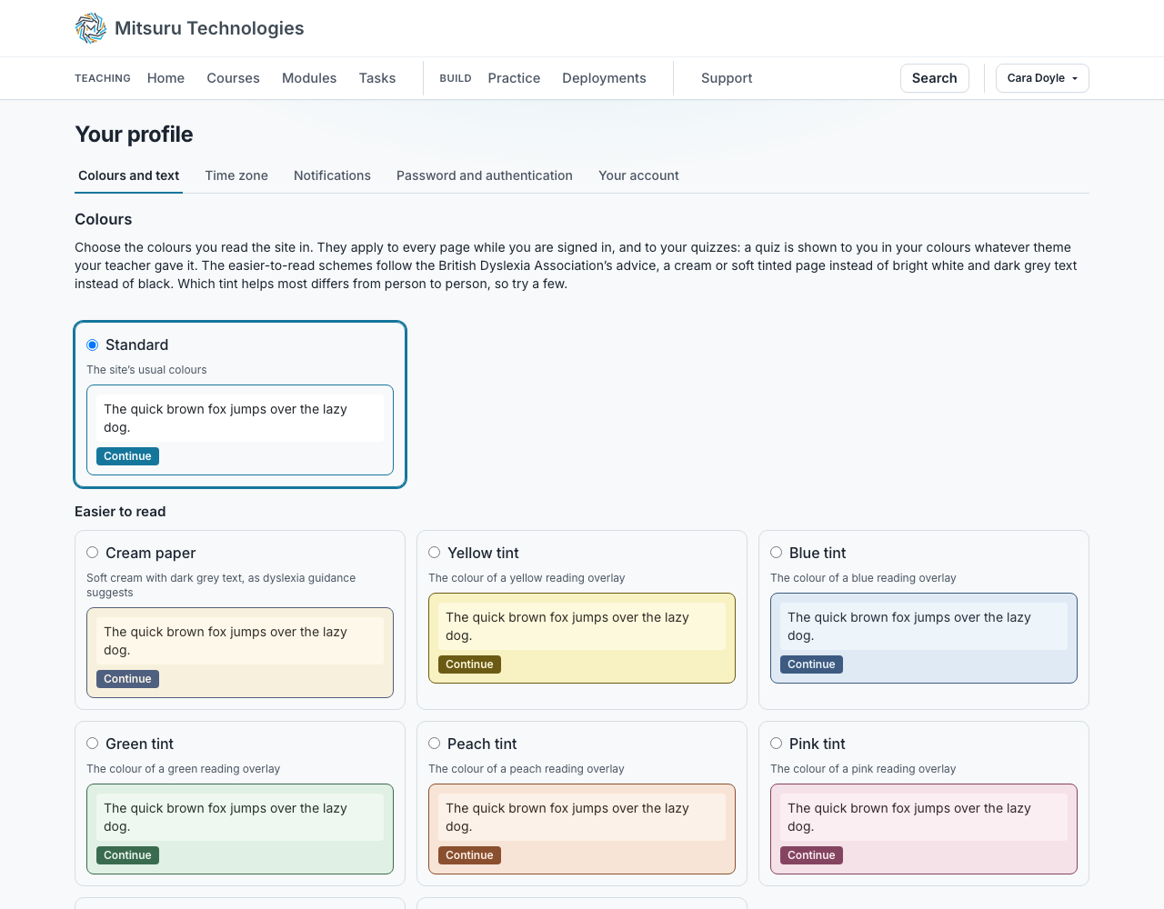Screen dimensions: 1164x909
Task: Click the Easier to read heading
Action: 120,512
